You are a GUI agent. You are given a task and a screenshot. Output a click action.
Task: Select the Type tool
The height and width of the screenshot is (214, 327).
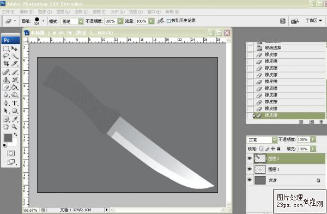coord(15,103)
